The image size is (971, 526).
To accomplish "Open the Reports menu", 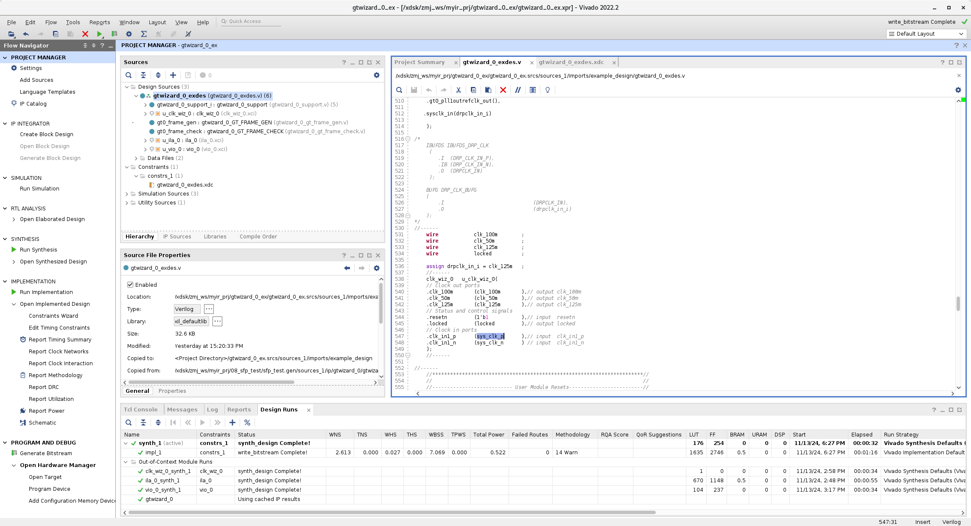I will point(100,22).
